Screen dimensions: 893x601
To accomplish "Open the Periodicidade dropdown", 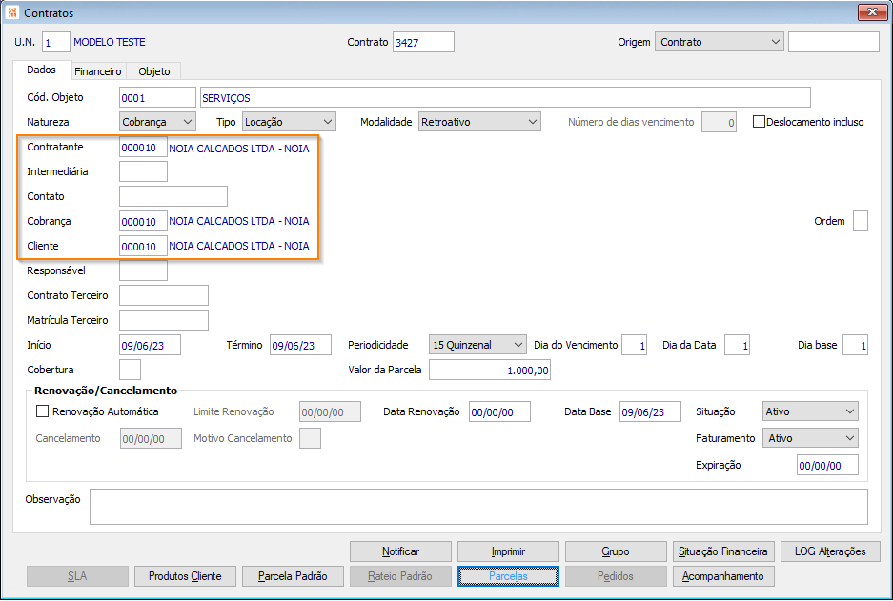I will pos(477,345).
